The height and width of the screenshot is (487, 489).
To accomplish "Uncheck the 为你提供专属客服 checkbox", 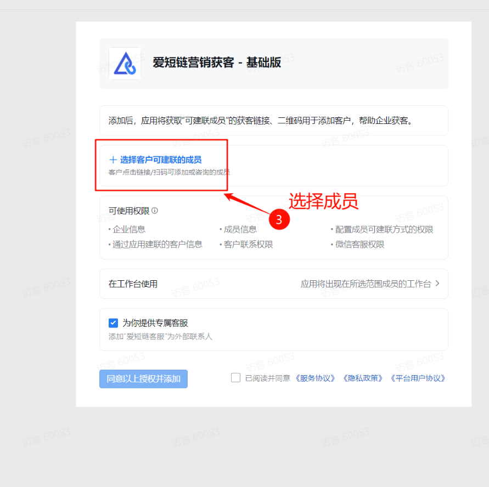I will point(113,323).
